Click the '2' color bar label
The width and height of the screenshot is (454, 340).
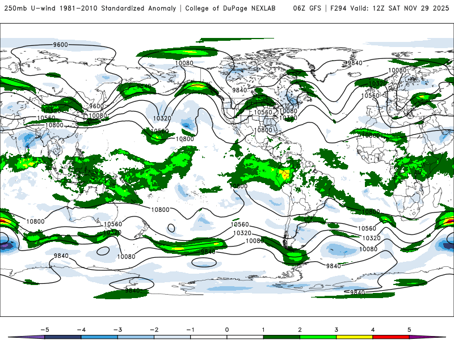[x=300, y=330]
